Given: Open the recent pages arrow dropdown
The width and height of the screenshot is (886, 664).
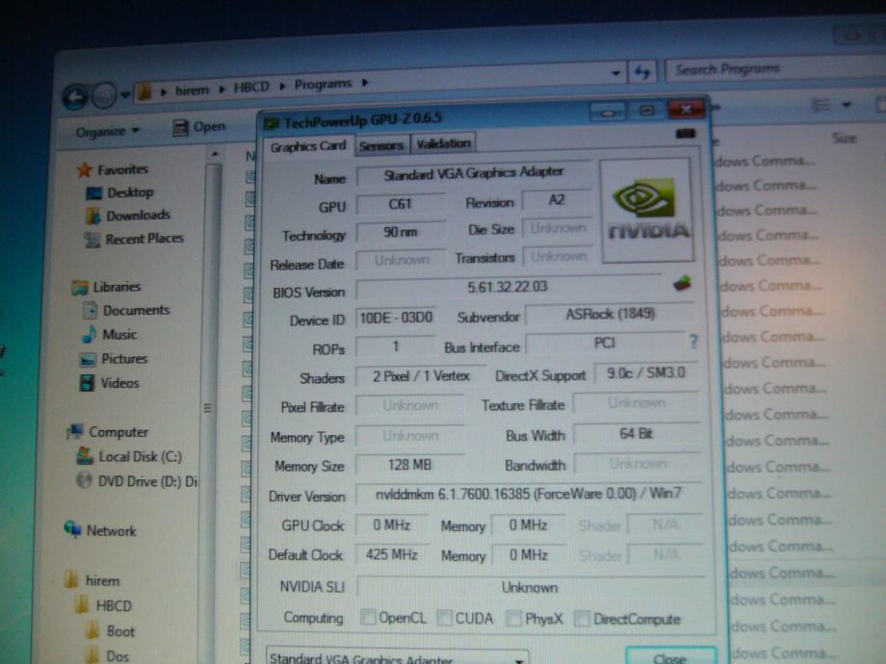Looking at the screenshot, I should [x=125, y=94].
